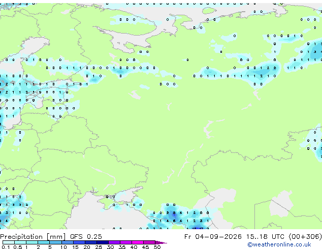Pick the legend swatch between 5 and 10
The image size is (322, 249).
(55, 242)
